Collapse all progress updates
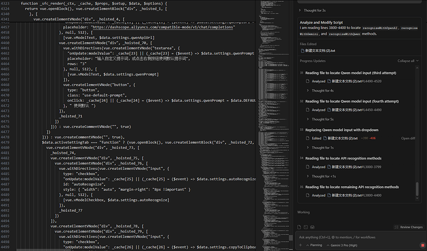Image resolution: width=427 pixels, height=251 pixels. coord(408,61)
